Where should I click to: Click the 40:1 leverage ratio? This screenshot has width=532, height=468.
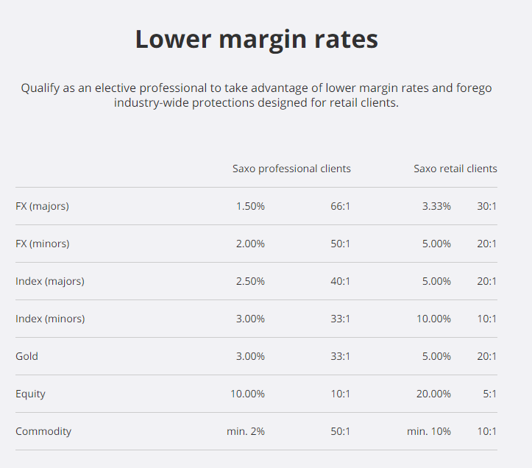[x=340, y=281]
